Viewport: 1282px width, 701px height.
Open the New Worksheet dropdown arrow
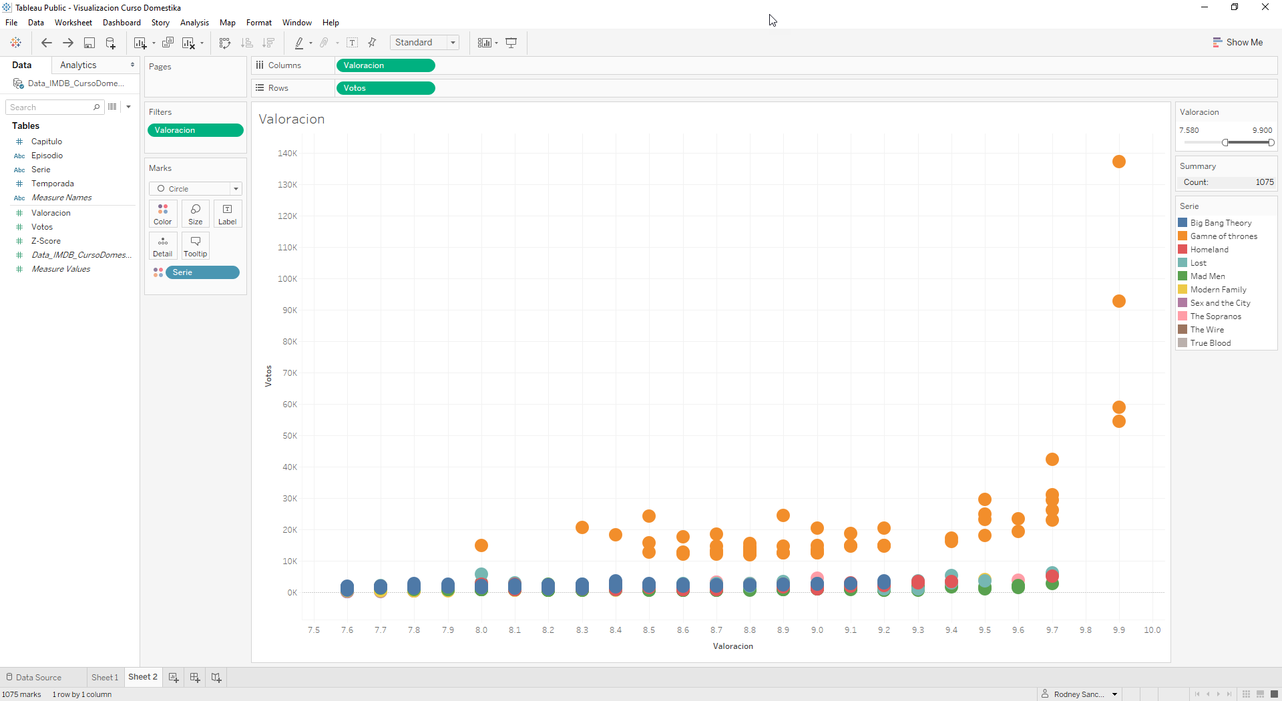tap(154, 43)
